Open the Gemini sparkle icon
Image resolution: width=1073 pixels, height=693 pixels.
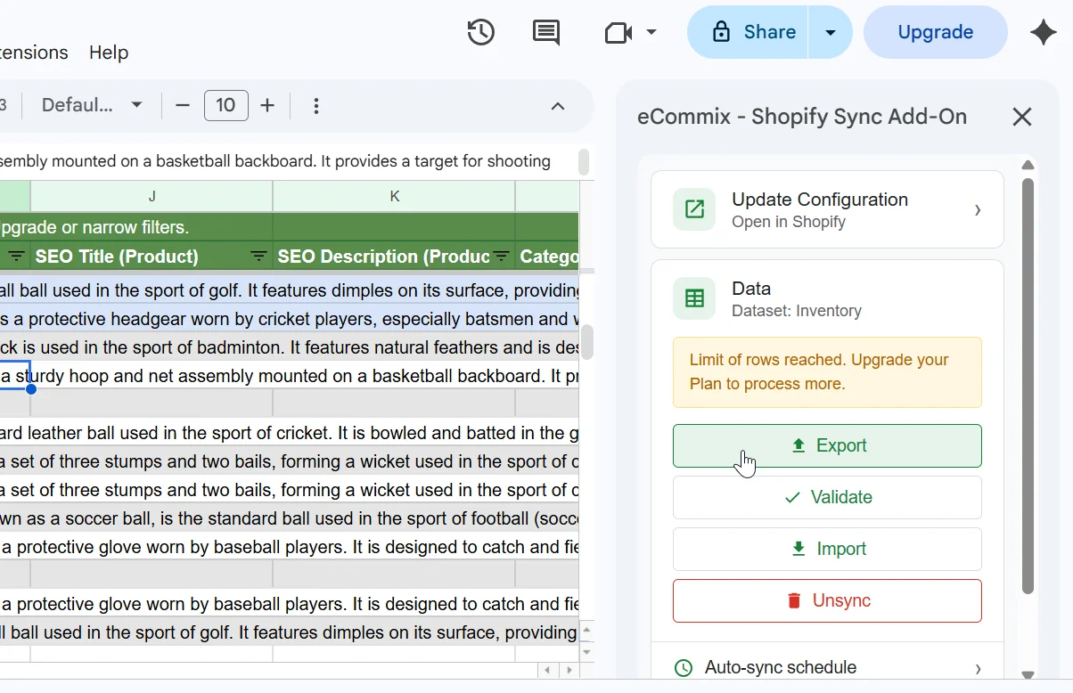1044,33
